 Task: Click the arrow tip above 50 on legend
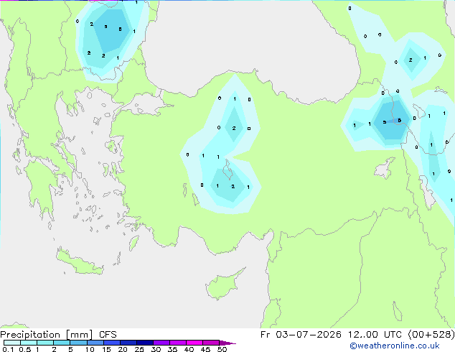pos(227,343)
